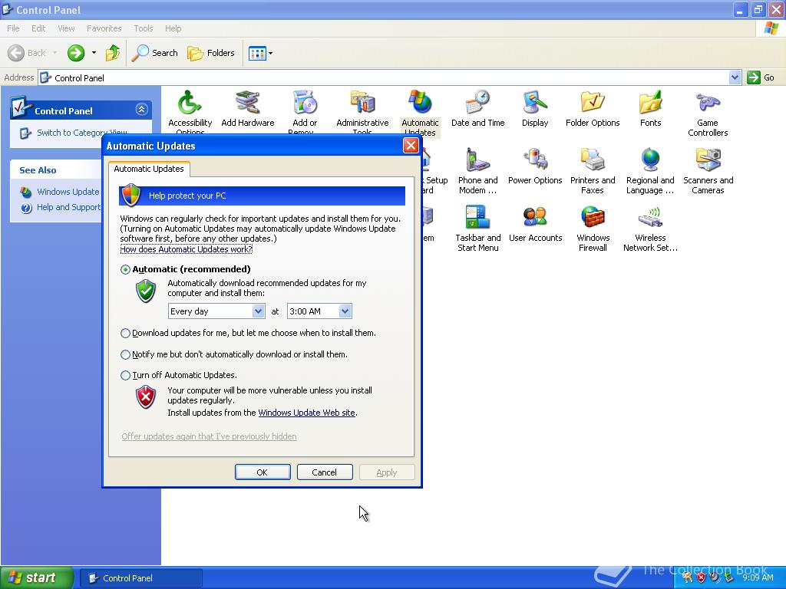786x589 pixels.
Task: Open Printers and Faxes icon
Action: tap(593, 171)
